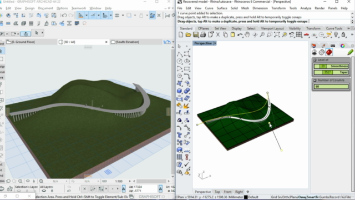The height and width of the screenshot is (200, 355).
Task: Click the light bulb Hide icon in Rhino
Action: pos(336,34)
